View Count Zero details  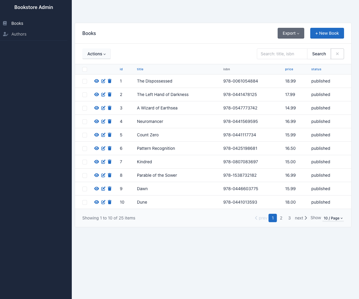click(x=96, y=135)
